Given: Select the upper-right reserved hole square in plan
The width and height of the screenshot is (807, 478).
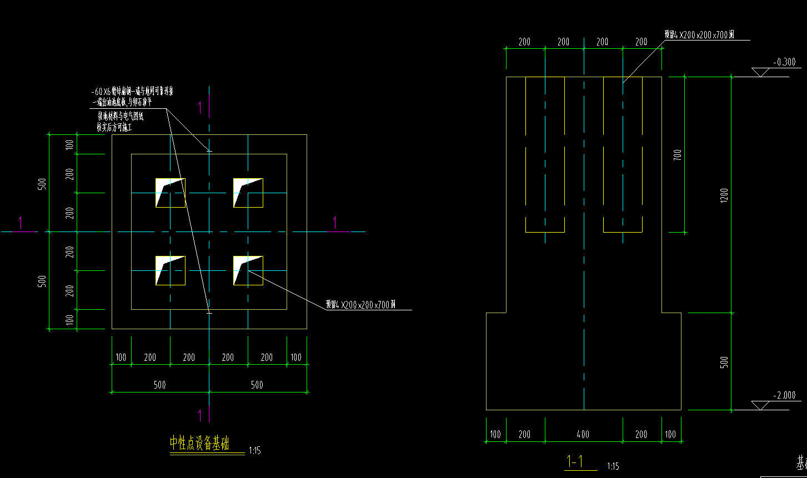Looking at the screenshot, I should point(248,193).
